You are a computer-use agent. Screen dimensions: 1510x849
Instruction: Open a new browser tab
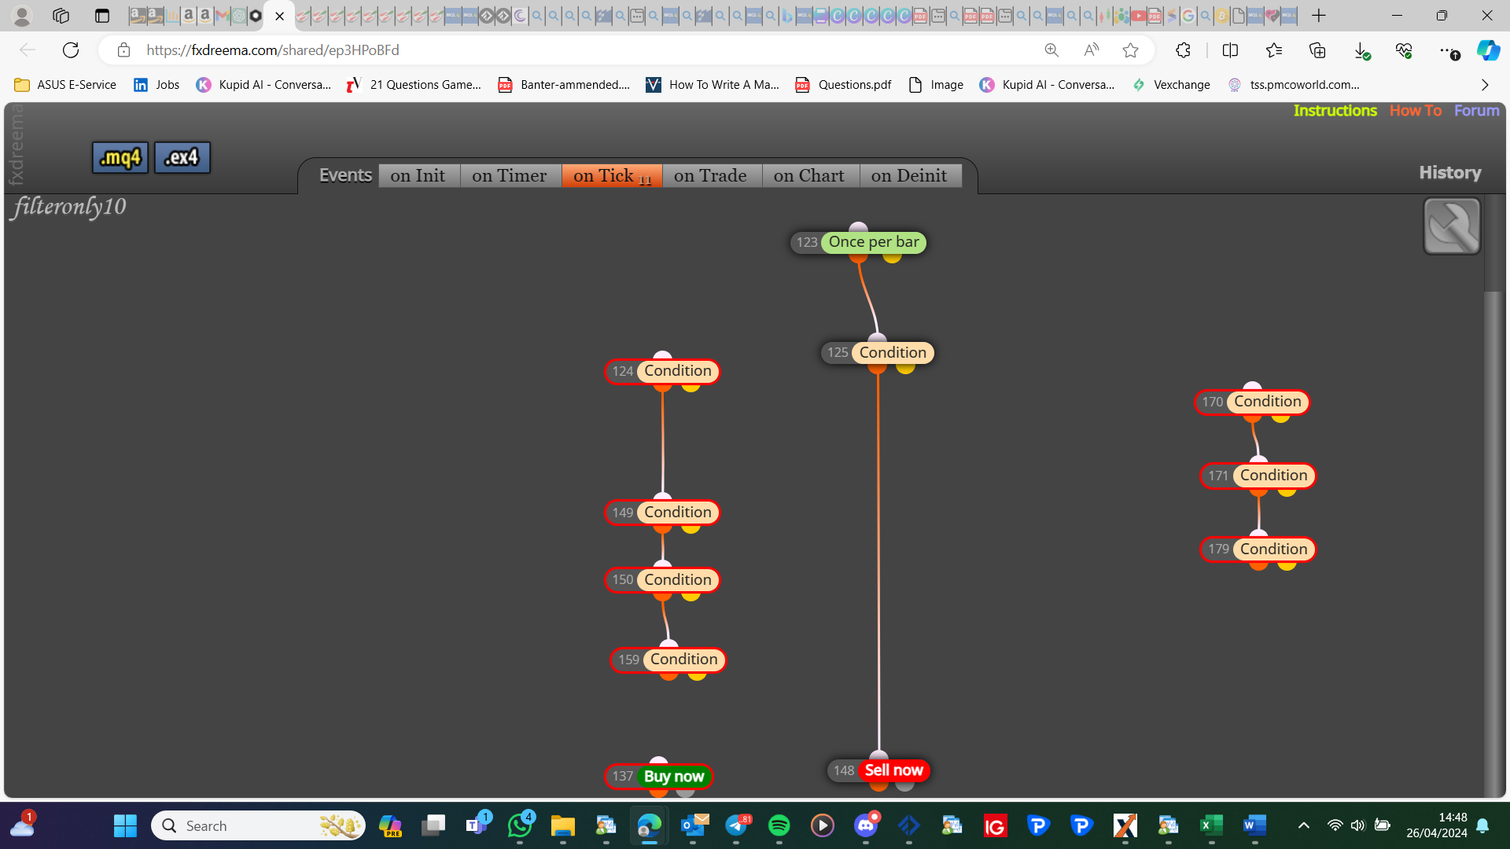point(1319,16)
